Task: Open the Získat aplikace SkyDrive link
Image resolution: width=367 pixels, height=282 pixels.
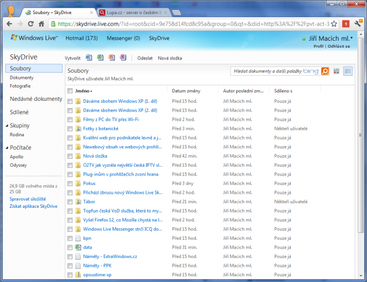Action: click(33, 206)
